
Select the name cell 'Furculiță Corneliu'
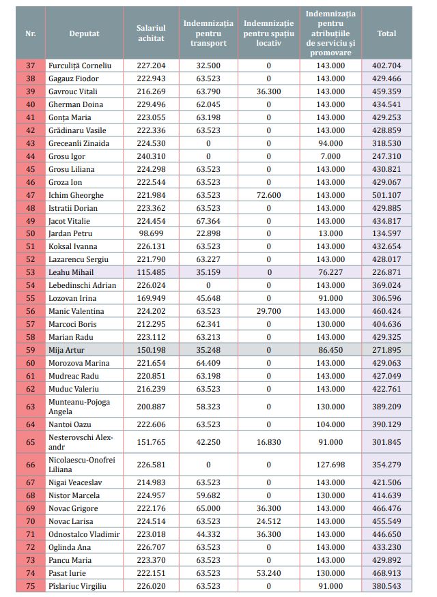click(80, 66)
